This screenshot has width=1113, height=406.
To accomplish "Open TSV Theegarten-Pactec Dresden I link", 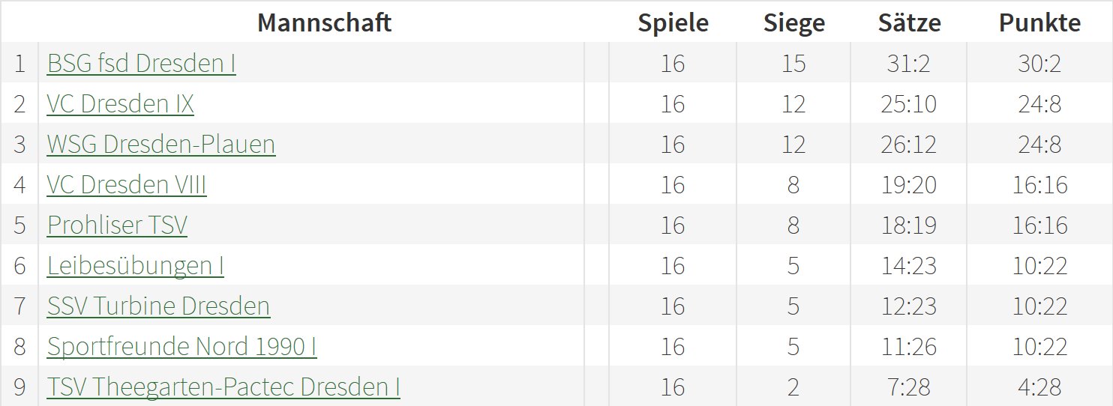I will [x=223, y=387].
